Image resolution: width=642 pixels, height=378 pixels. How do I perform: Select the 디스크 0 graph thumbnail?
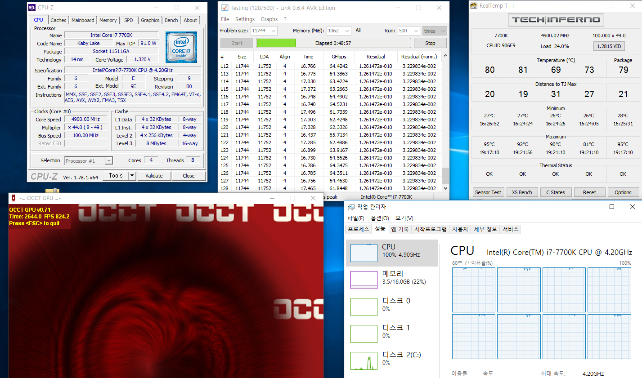(364, 307)
